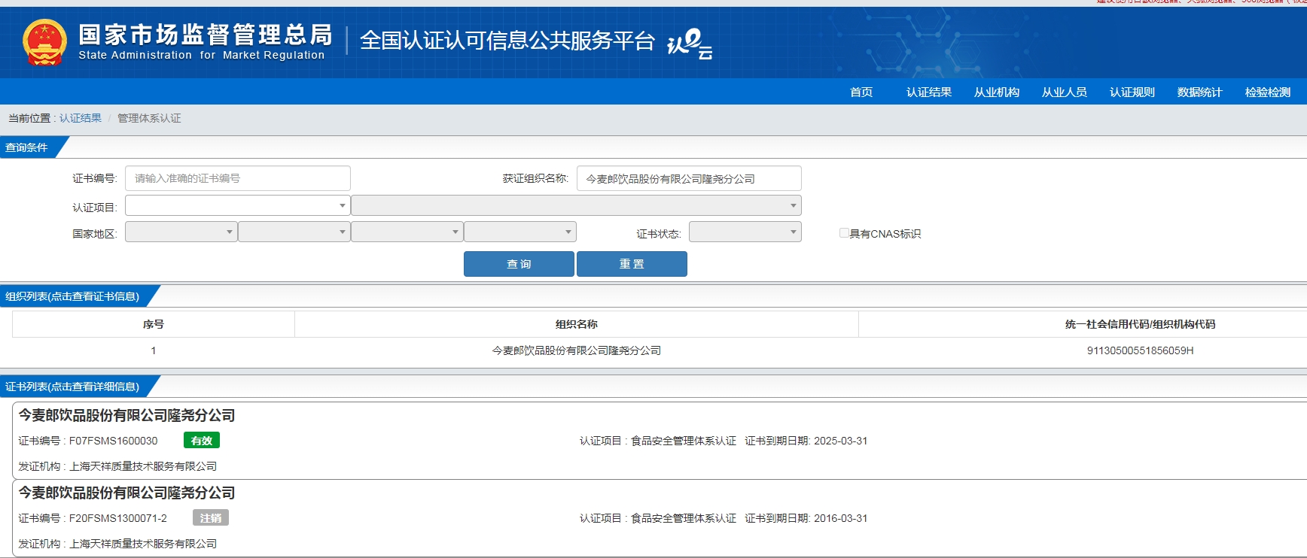Click credit code 91130500551856059H

tap(1141, 350)
